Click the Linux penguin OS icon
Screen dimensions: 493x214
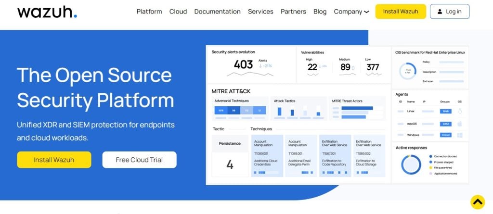coord(459,111)
